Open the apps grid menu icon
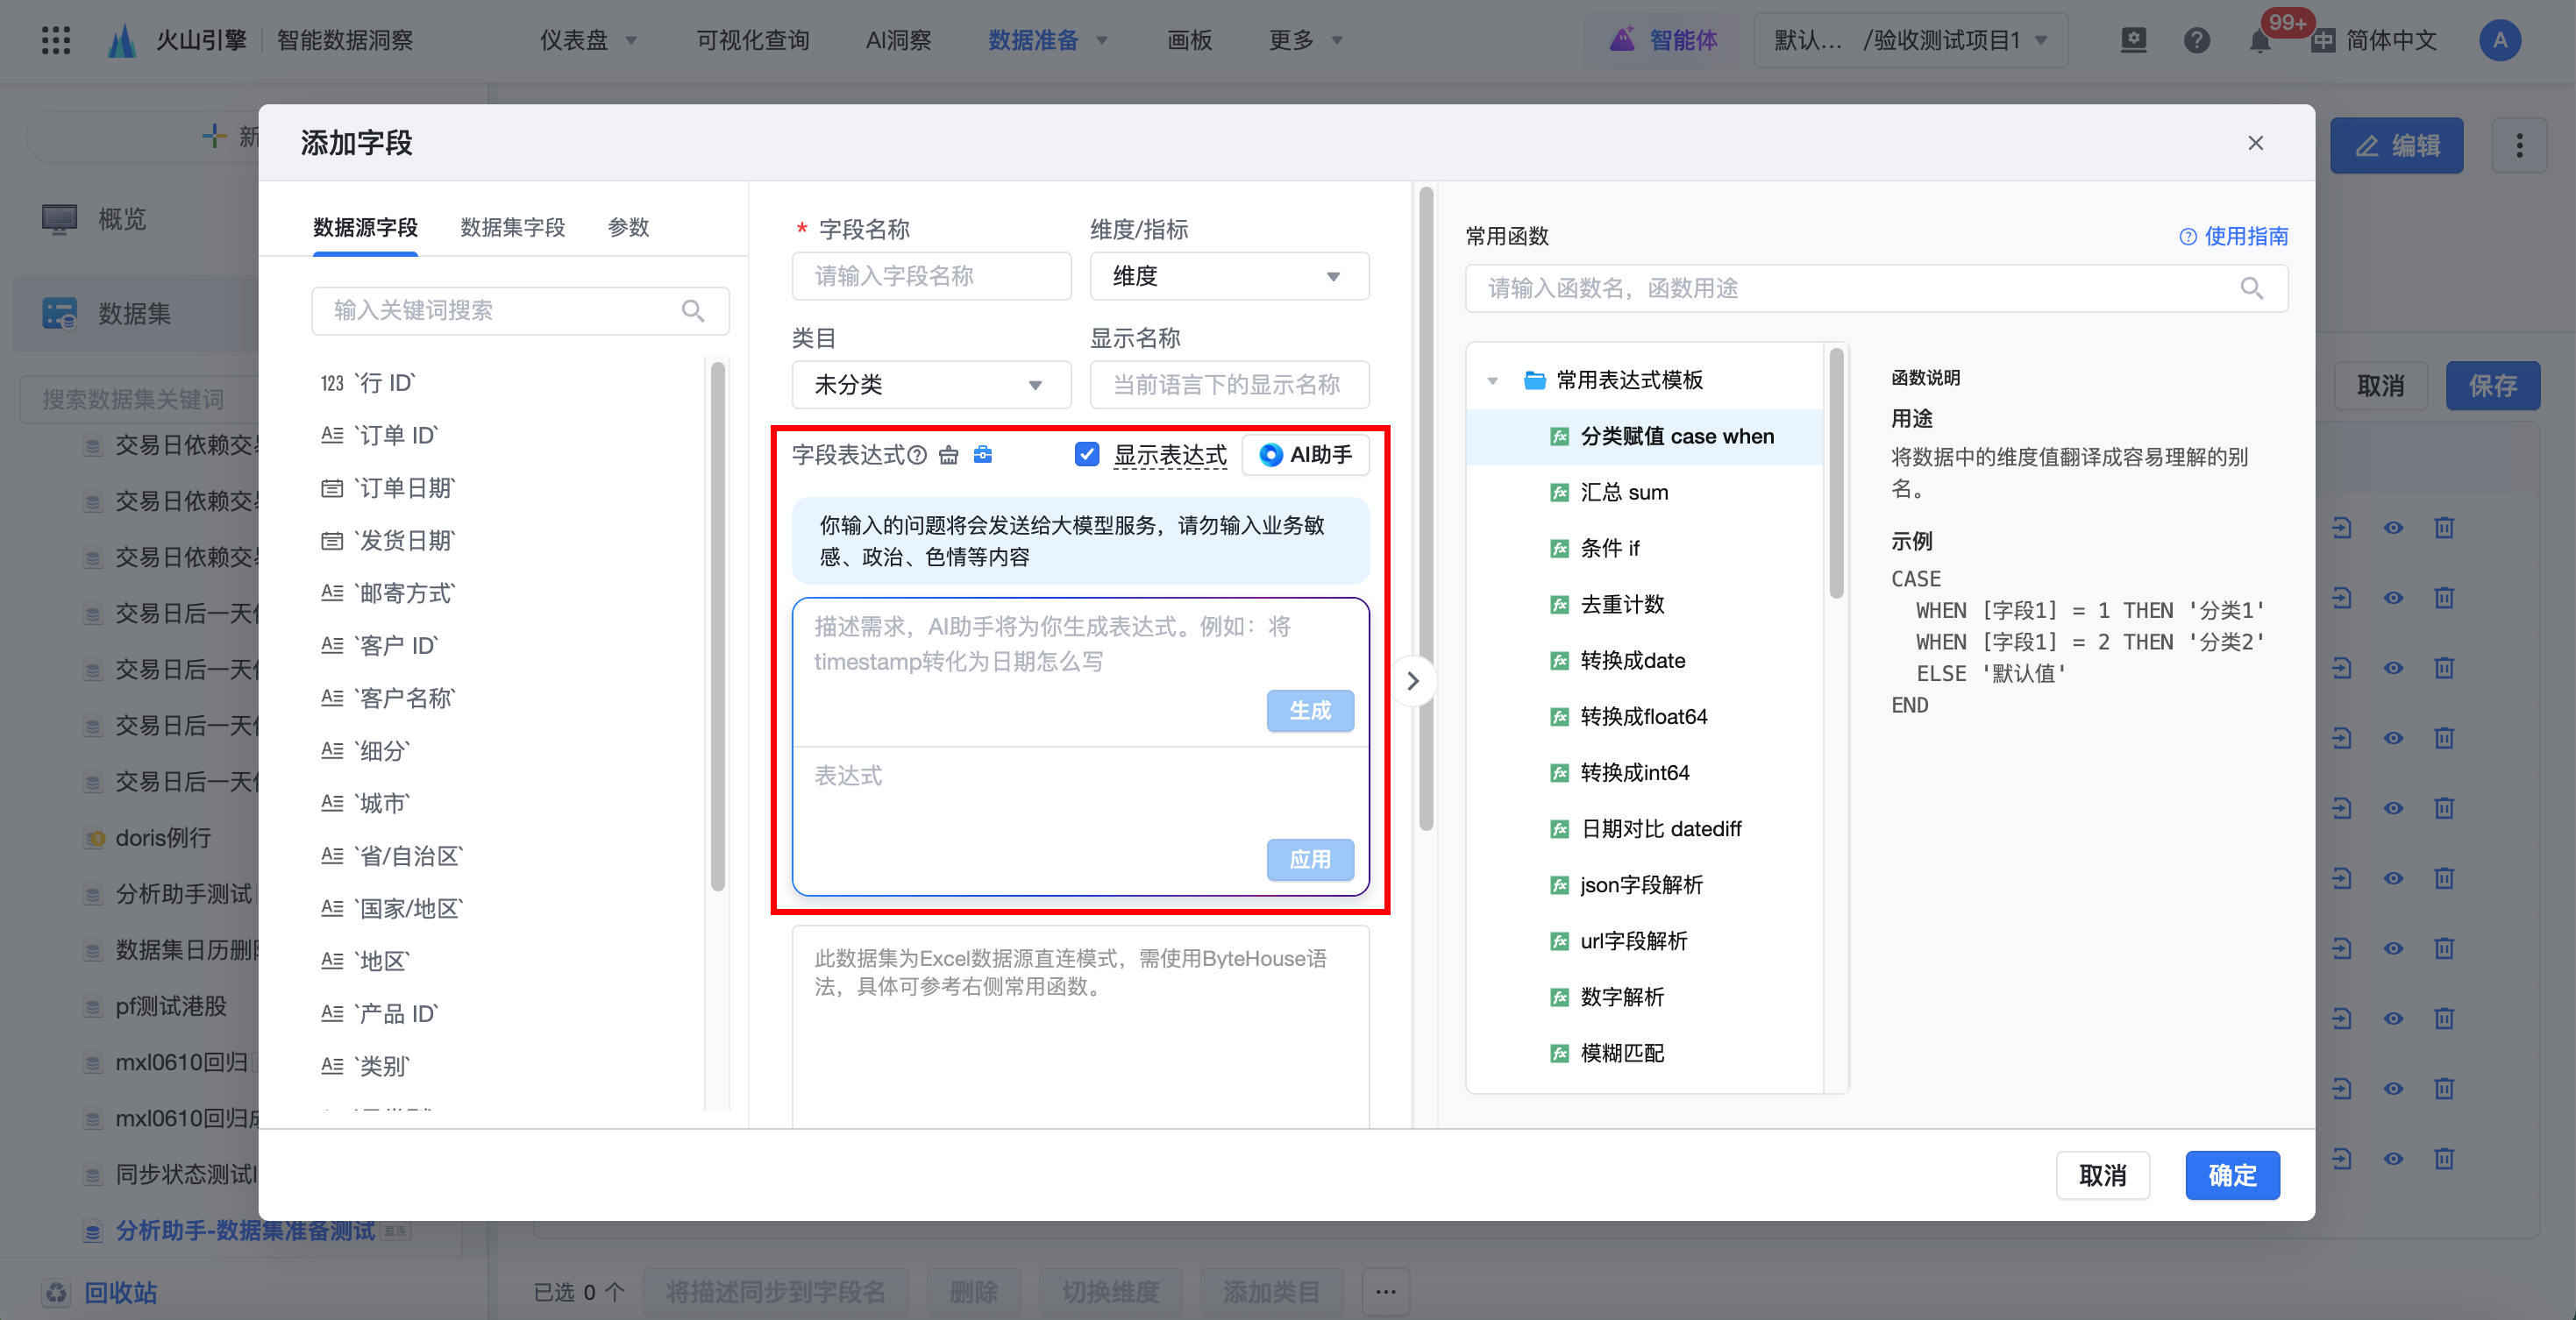The height and width of the screenshot is (1320, 2576). coord(56,40)
